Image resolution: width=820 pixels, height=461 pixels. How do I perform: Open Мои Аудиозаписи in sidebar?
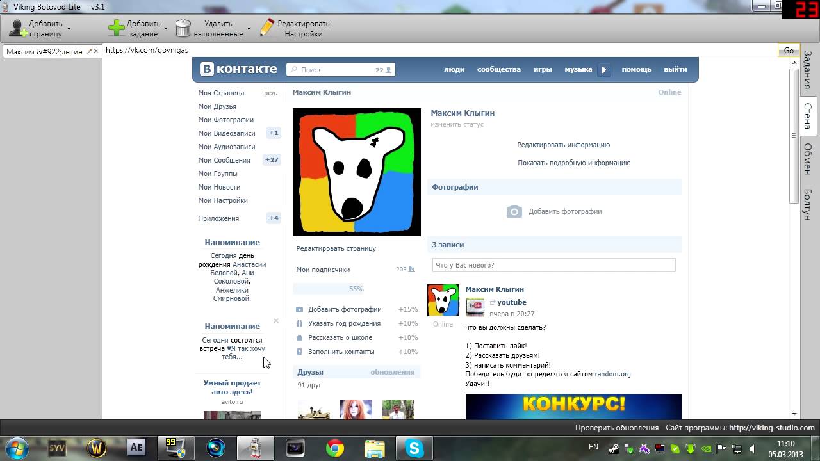click(x=227, y=147)
